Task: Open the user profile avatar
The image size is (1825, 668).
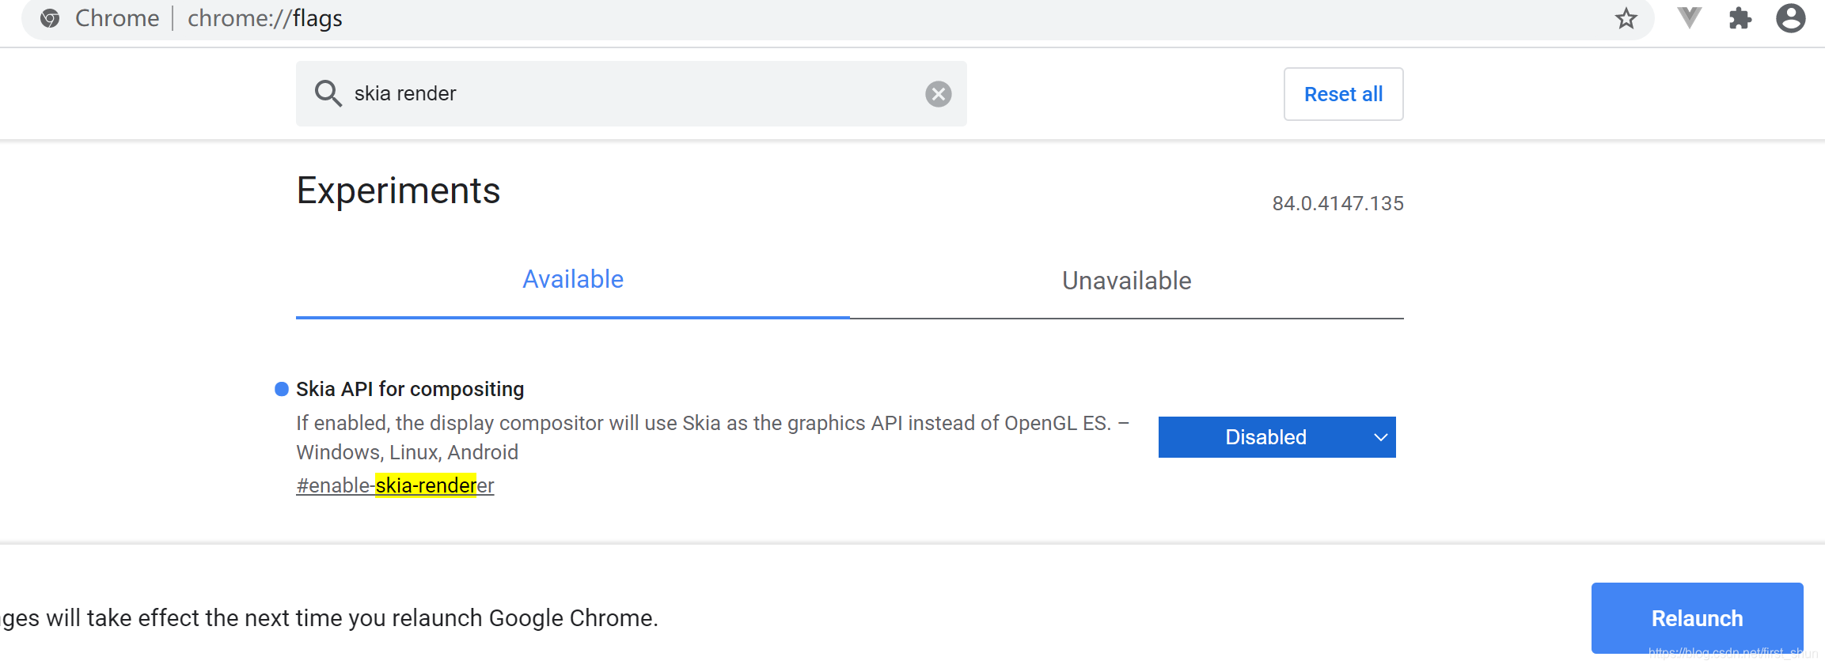Action: 1790,18
